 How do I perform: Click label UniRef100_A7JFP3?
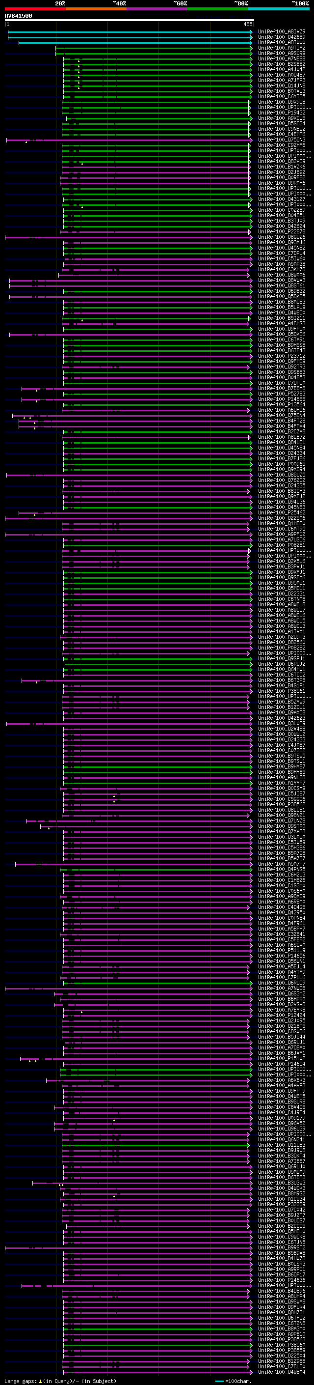(282, 80)
